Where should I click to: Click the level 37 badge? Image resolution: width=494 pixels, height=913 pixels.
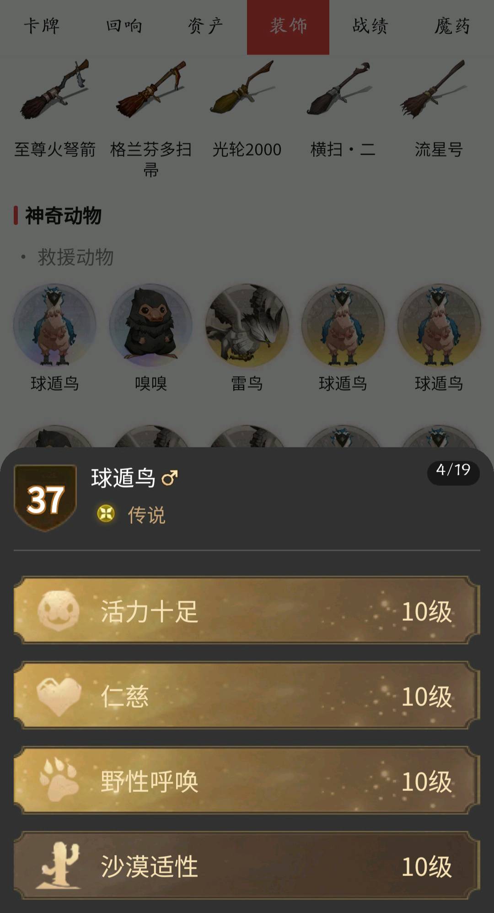click(45, 498)
